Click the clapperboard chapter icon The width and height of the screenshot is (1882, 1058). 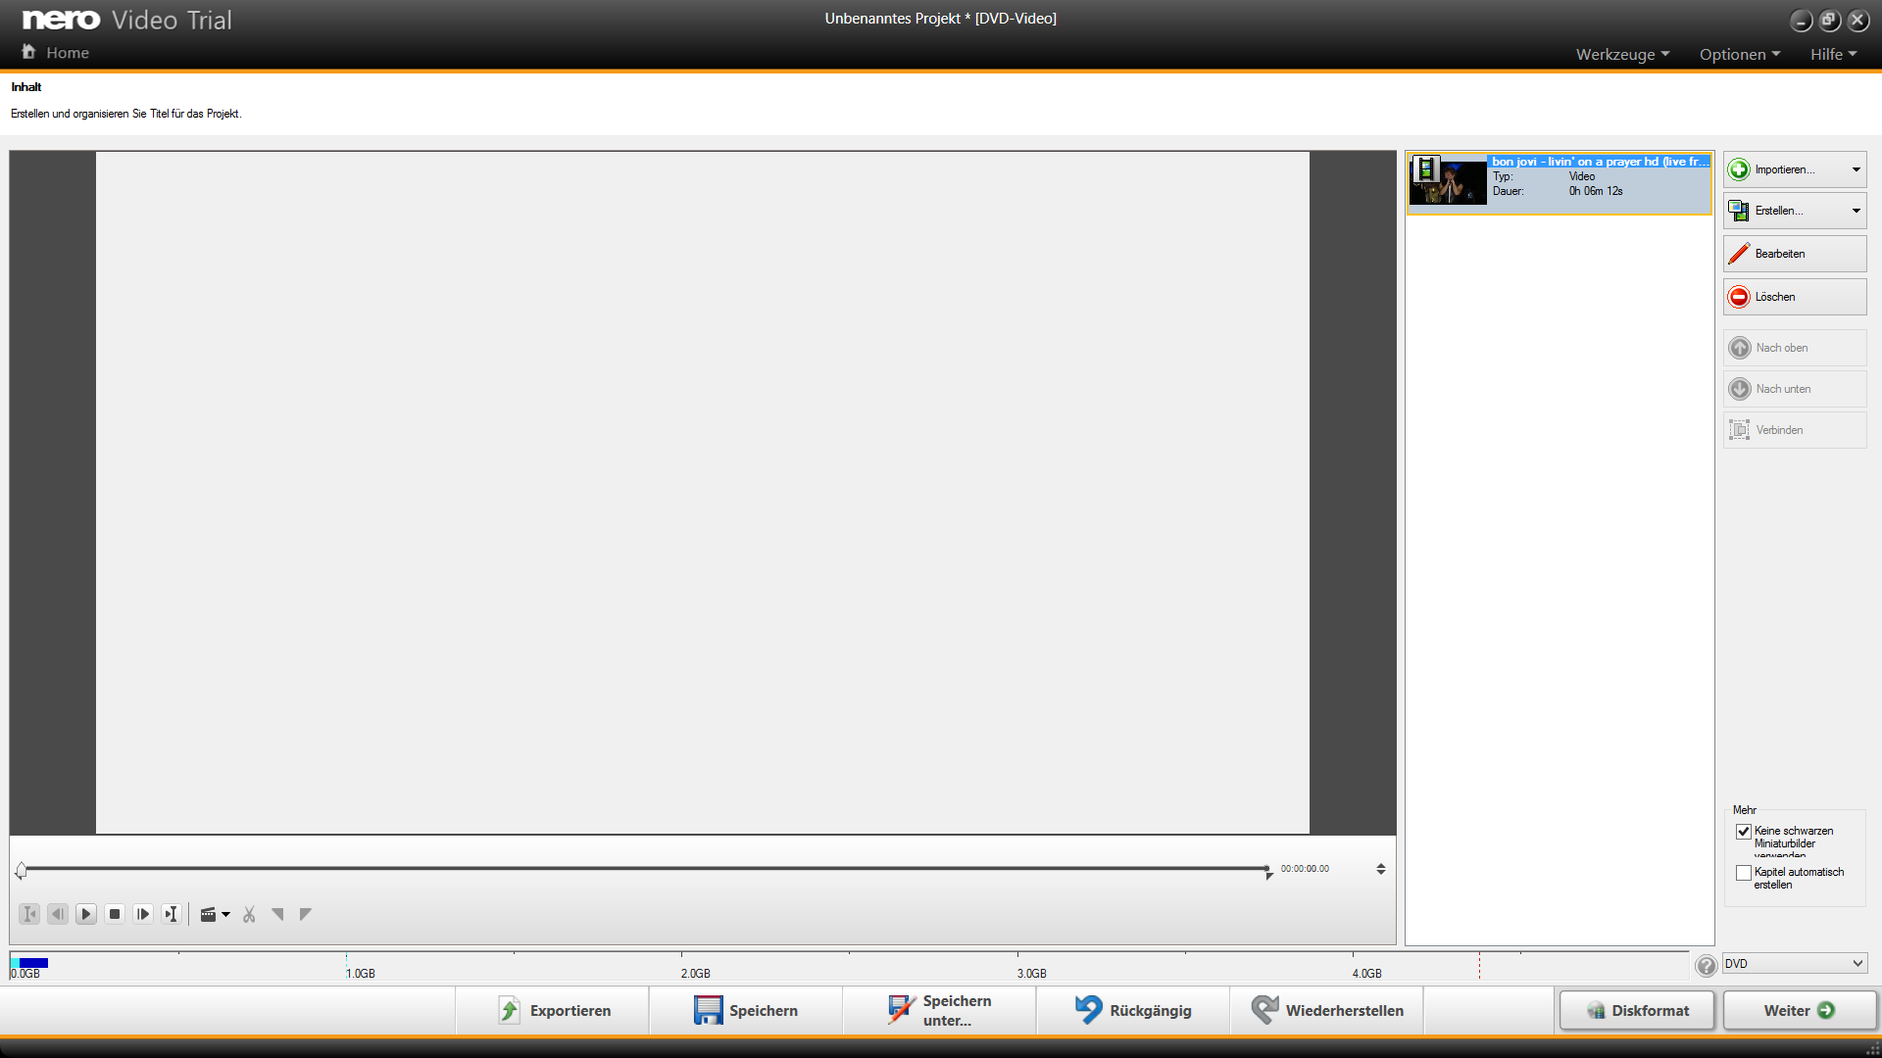point(209,914)
